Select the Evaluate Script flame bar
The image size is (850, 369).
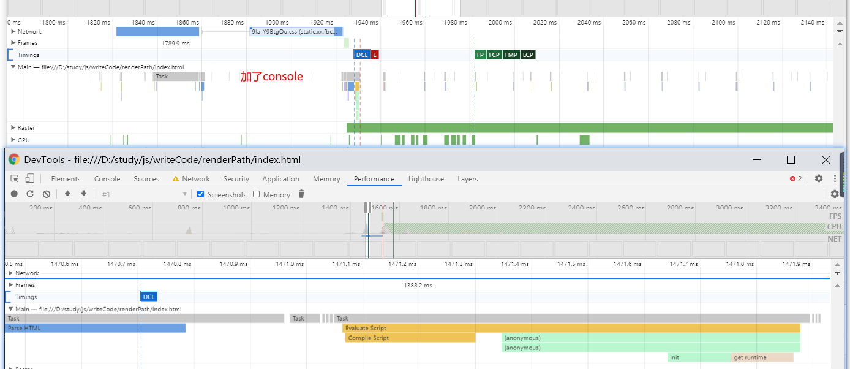coord(571,328)
